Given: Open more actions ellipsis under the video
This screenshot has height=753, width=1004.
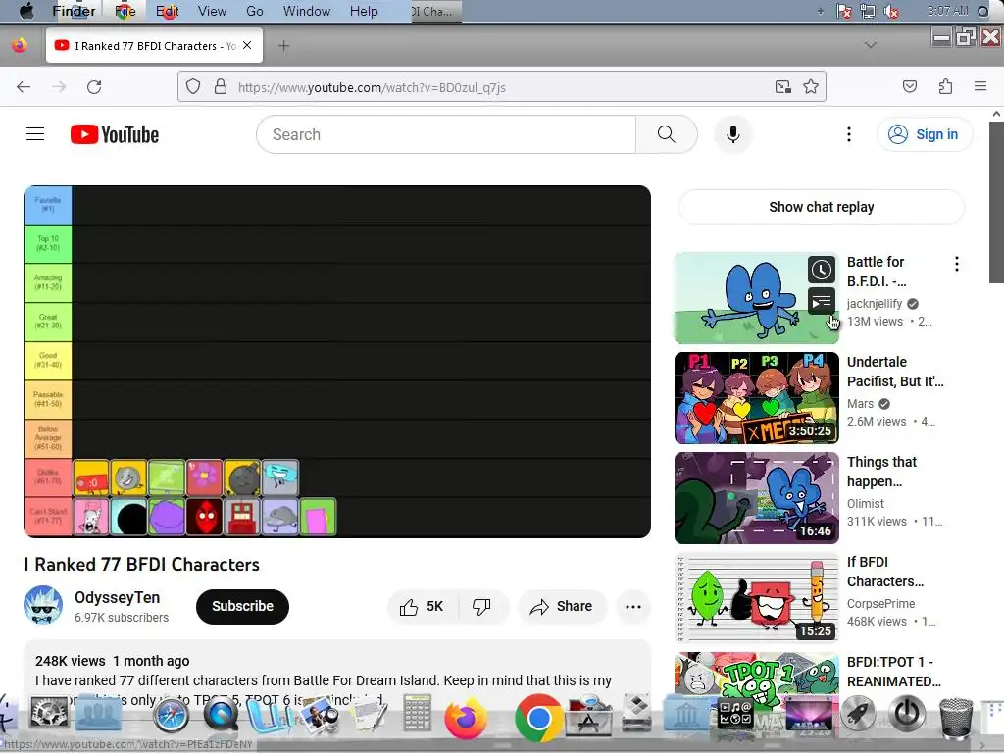Looking at the screenshot, I should (x=632, y=606).
